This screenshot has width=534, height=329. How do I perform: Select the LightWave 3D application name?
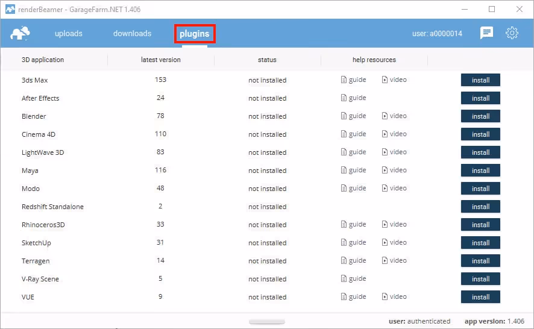point(43,152)
